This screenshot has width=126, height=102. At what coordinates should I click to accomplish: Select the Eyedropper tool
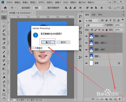coord(4,43)
